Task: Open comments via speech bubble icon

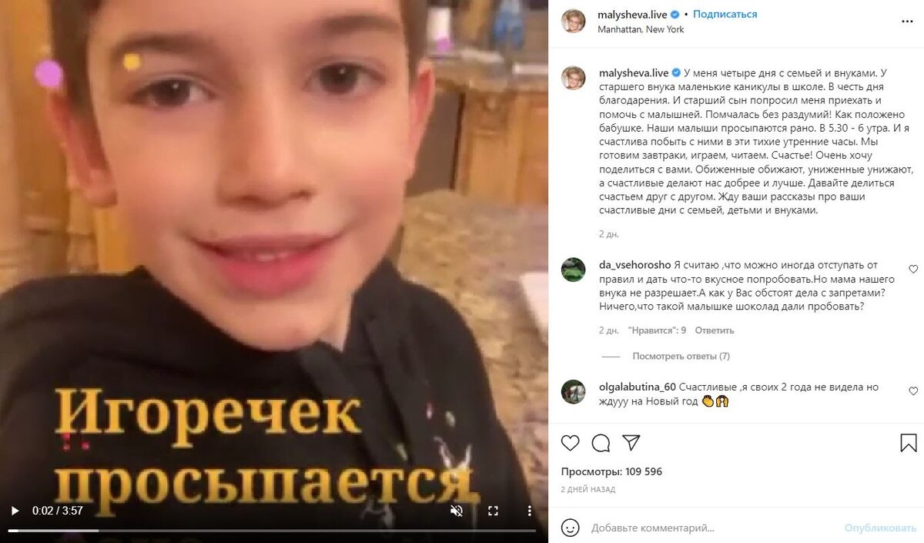Action: coord(601,443)
